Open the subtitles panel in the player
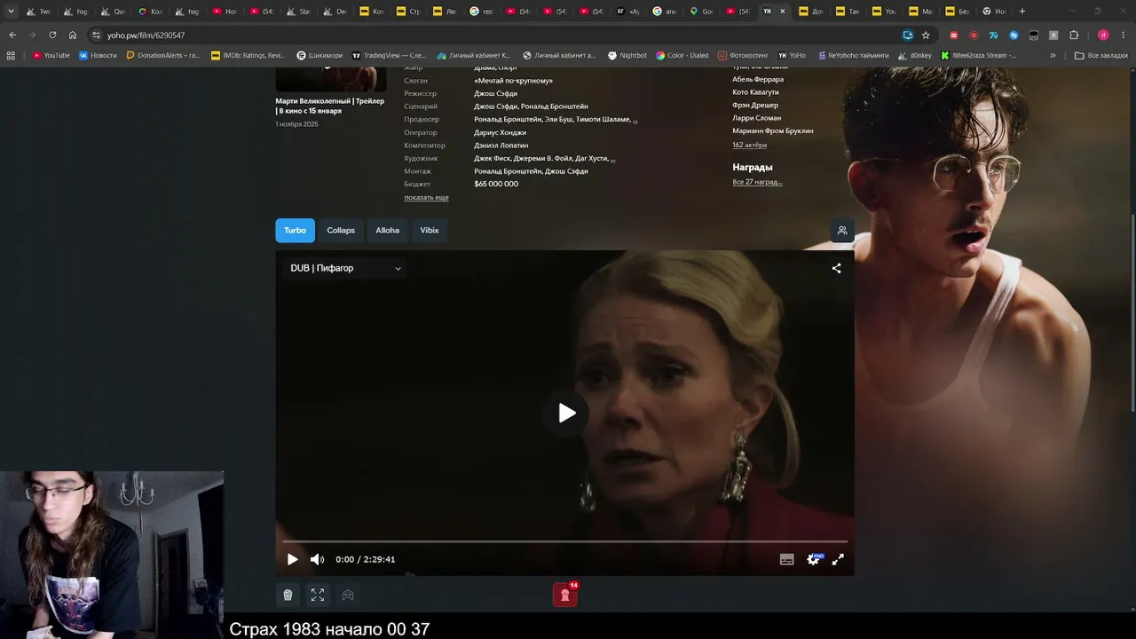Image resolution: width=1136 pixels, height=639 pixels. coord(786,559)
